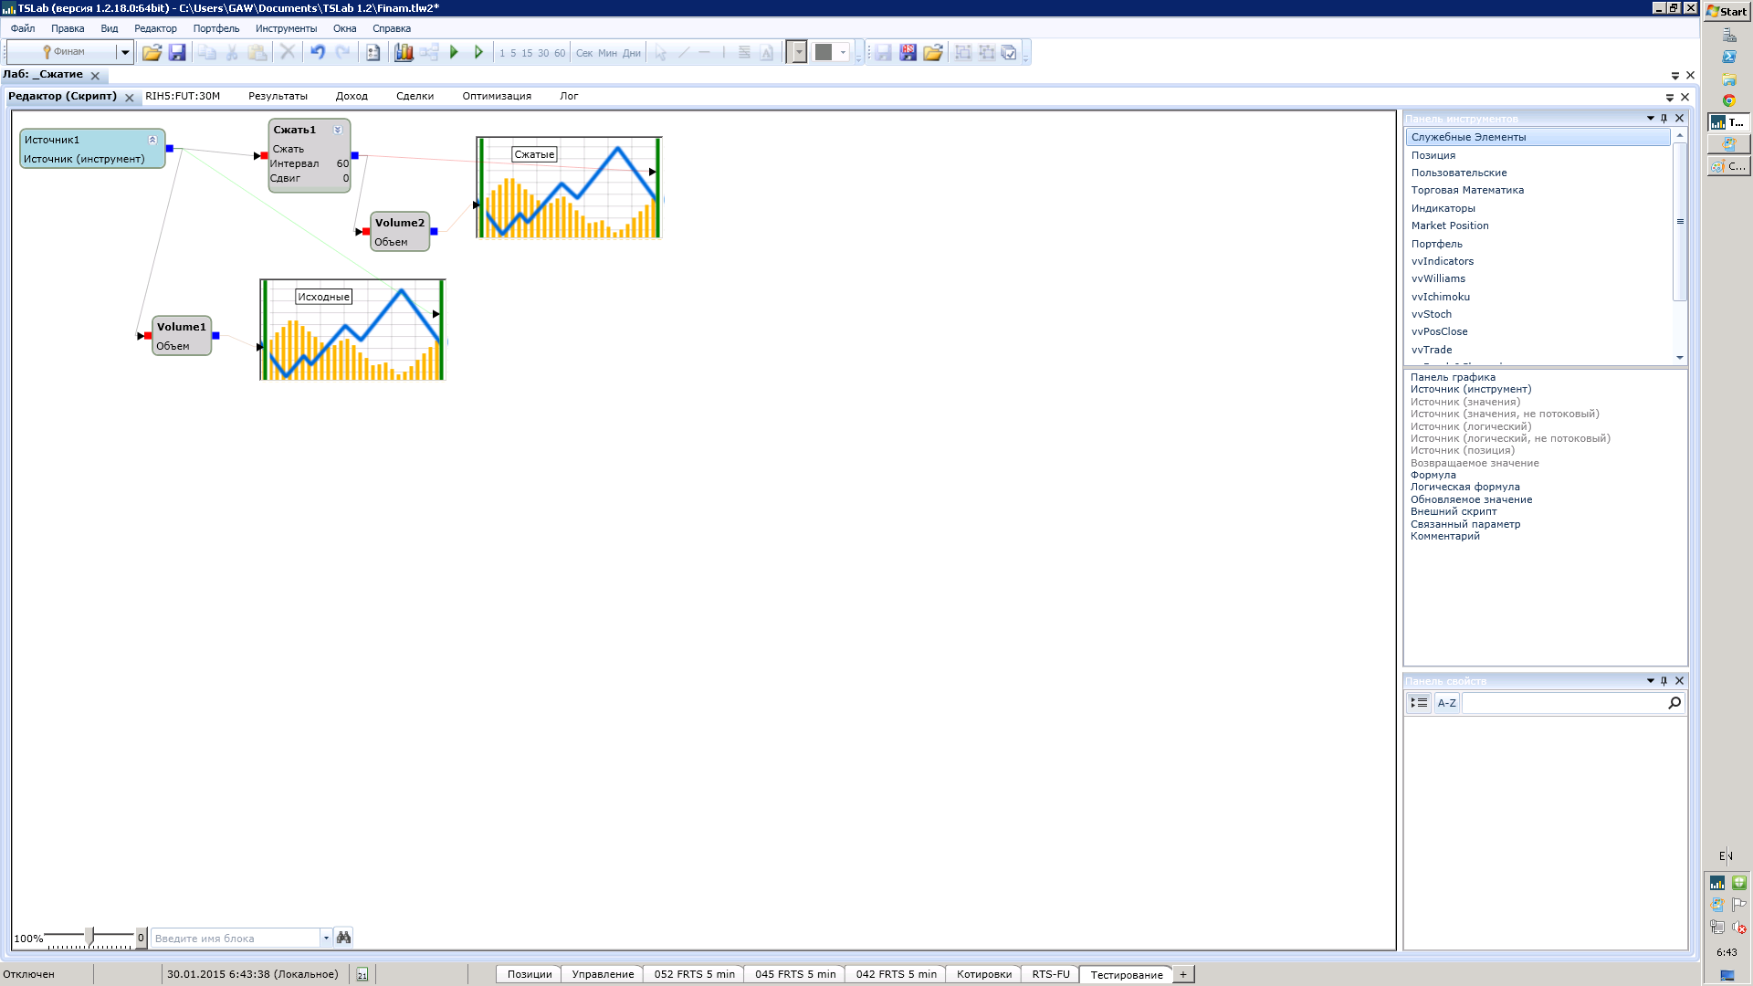The image size is (1753, 986).
Task: Click Формула in the service elements list
Action: tap(1433, 475)
